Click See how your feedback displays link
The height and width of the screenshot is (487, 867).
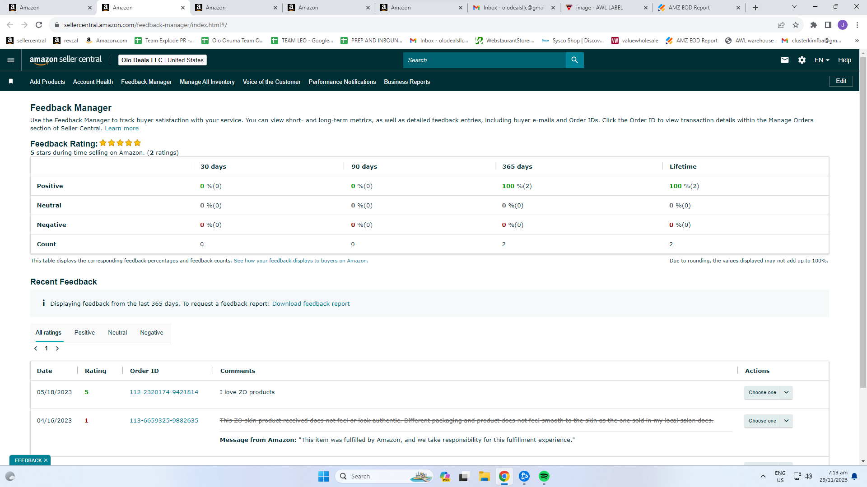300,261
